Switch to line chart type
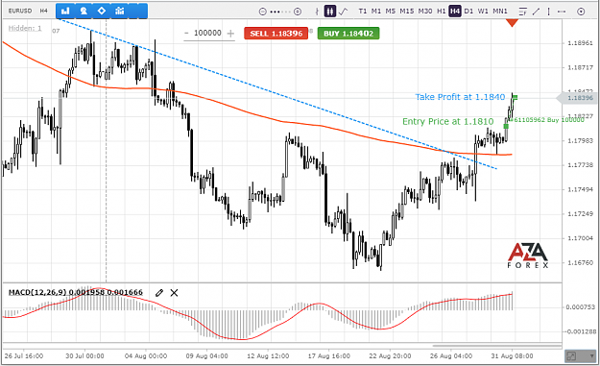 click(344, 12)
